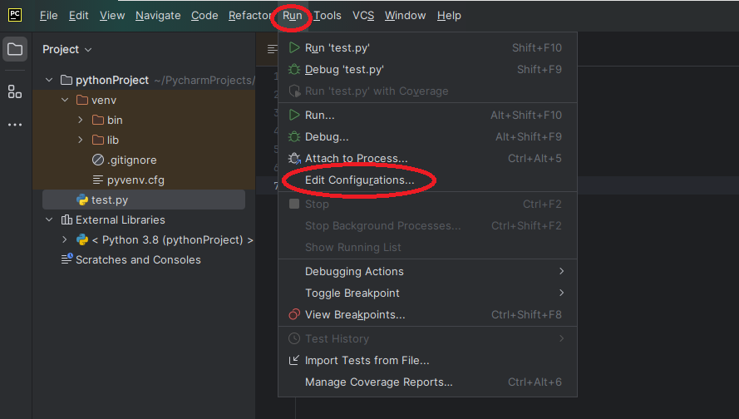Collapse the pythonProject root folder
The width and height of the screenshot is (739, 419).
click(x=50, y=81)
